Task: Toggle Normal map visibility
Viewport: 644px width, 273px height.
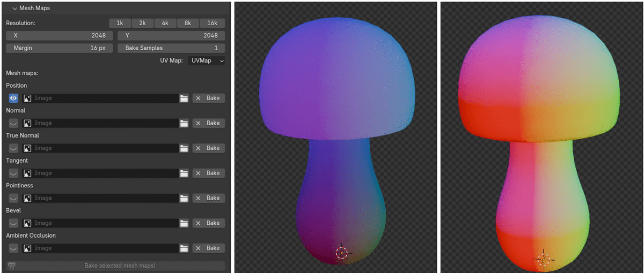Action: 13,123
